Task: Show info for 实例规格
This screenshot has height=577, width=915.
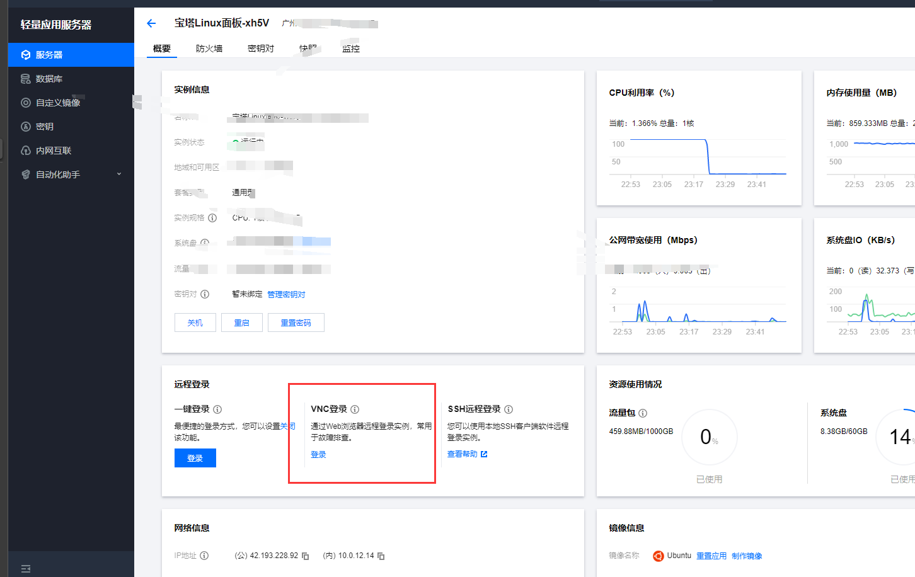Action: pos(212,218)
